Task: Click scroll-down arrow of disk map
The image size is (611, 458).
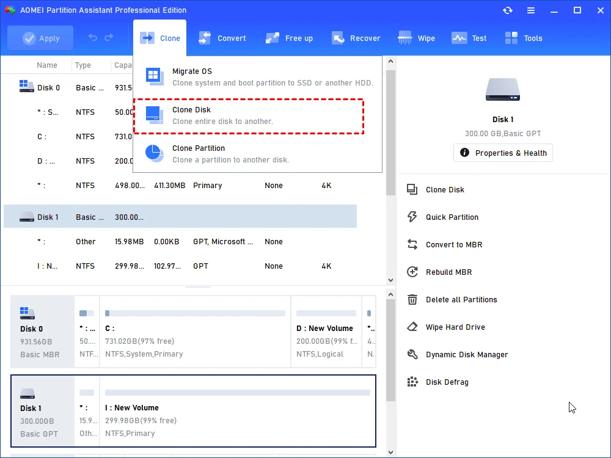Action: point(390,452)
